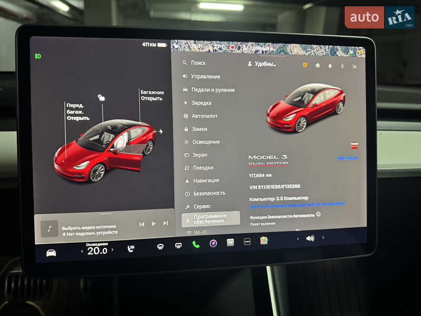Open the info icon beside Функции Безопасности Автопилота
This screenshot has width=421, height=316.
[318, 214]
